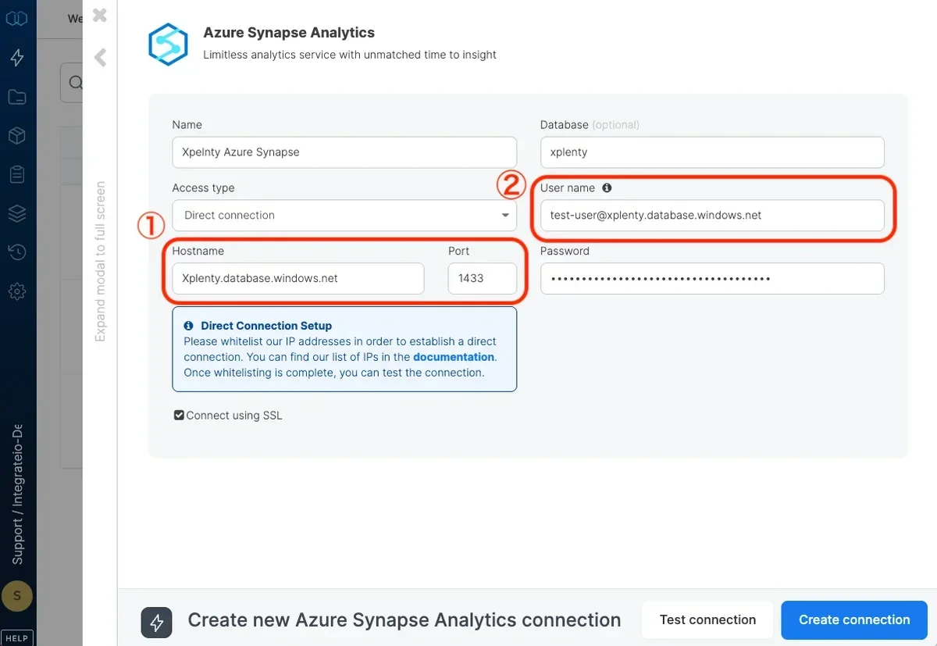This screenshot has height=646, width=937.
Task: Open the history clock icon in sidebar
Action: tap(17, 252)
